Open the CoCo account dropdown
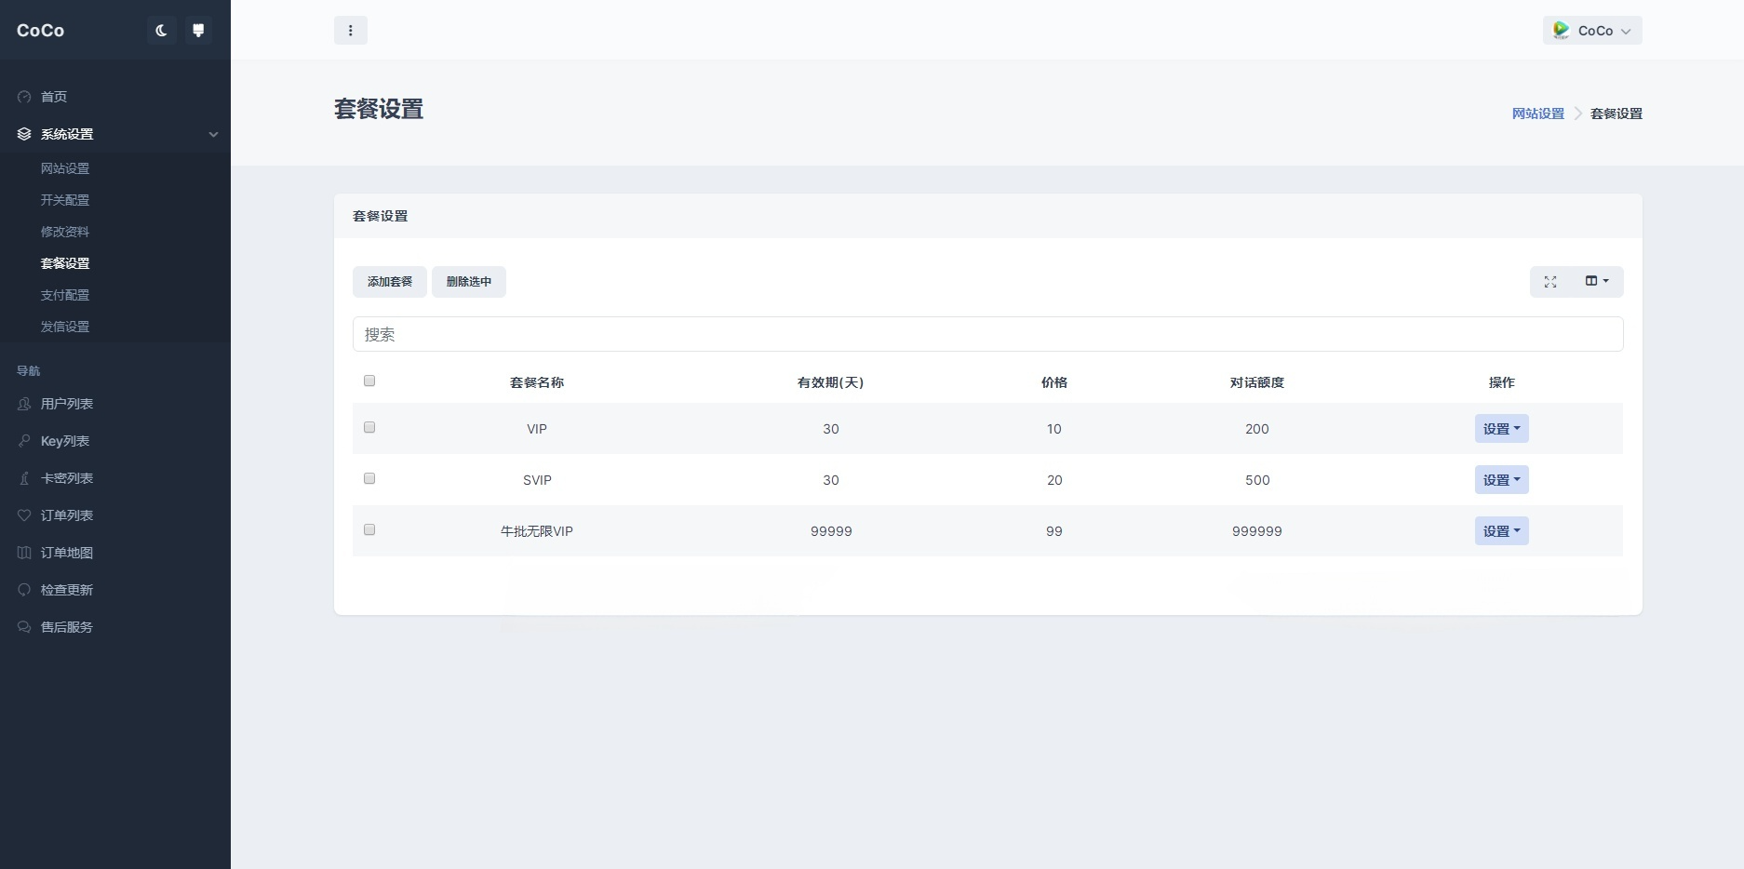1744x869 pixels. [1592, 30]
